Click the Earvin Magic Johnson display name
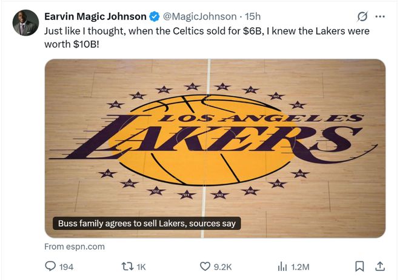The width and height of the screenshot is (400, 280). (x=95, y=16)
